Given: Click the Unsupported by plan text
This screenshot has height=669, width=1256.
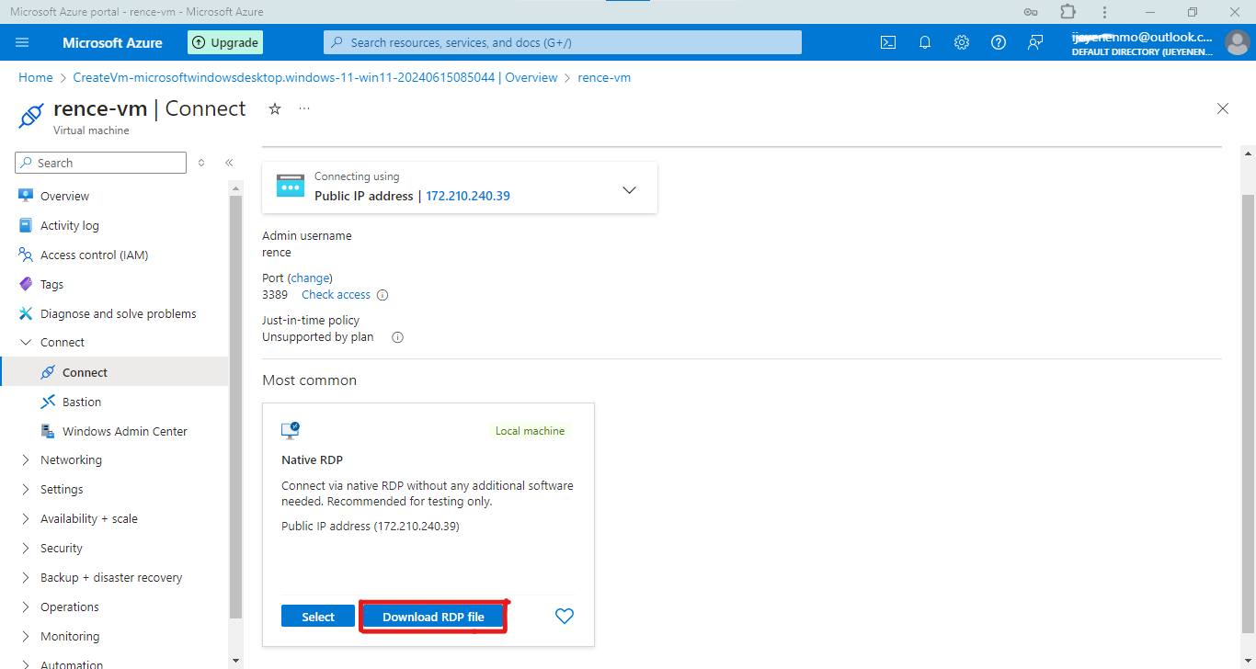Looking at the screenshot, I should tap(318, 337).
